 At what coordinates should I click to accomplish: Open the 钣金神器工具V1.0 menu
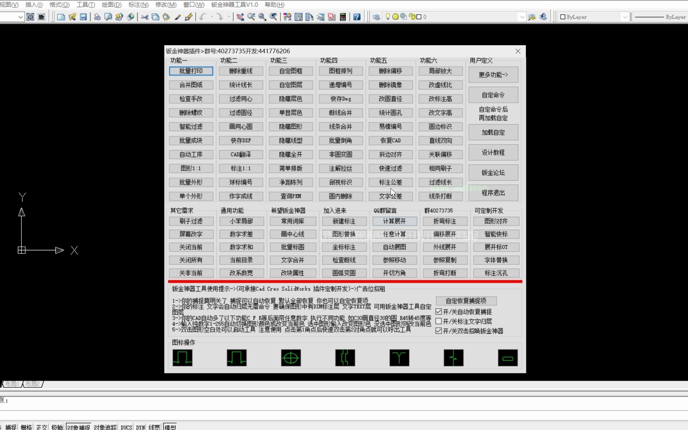pos(234,4)
